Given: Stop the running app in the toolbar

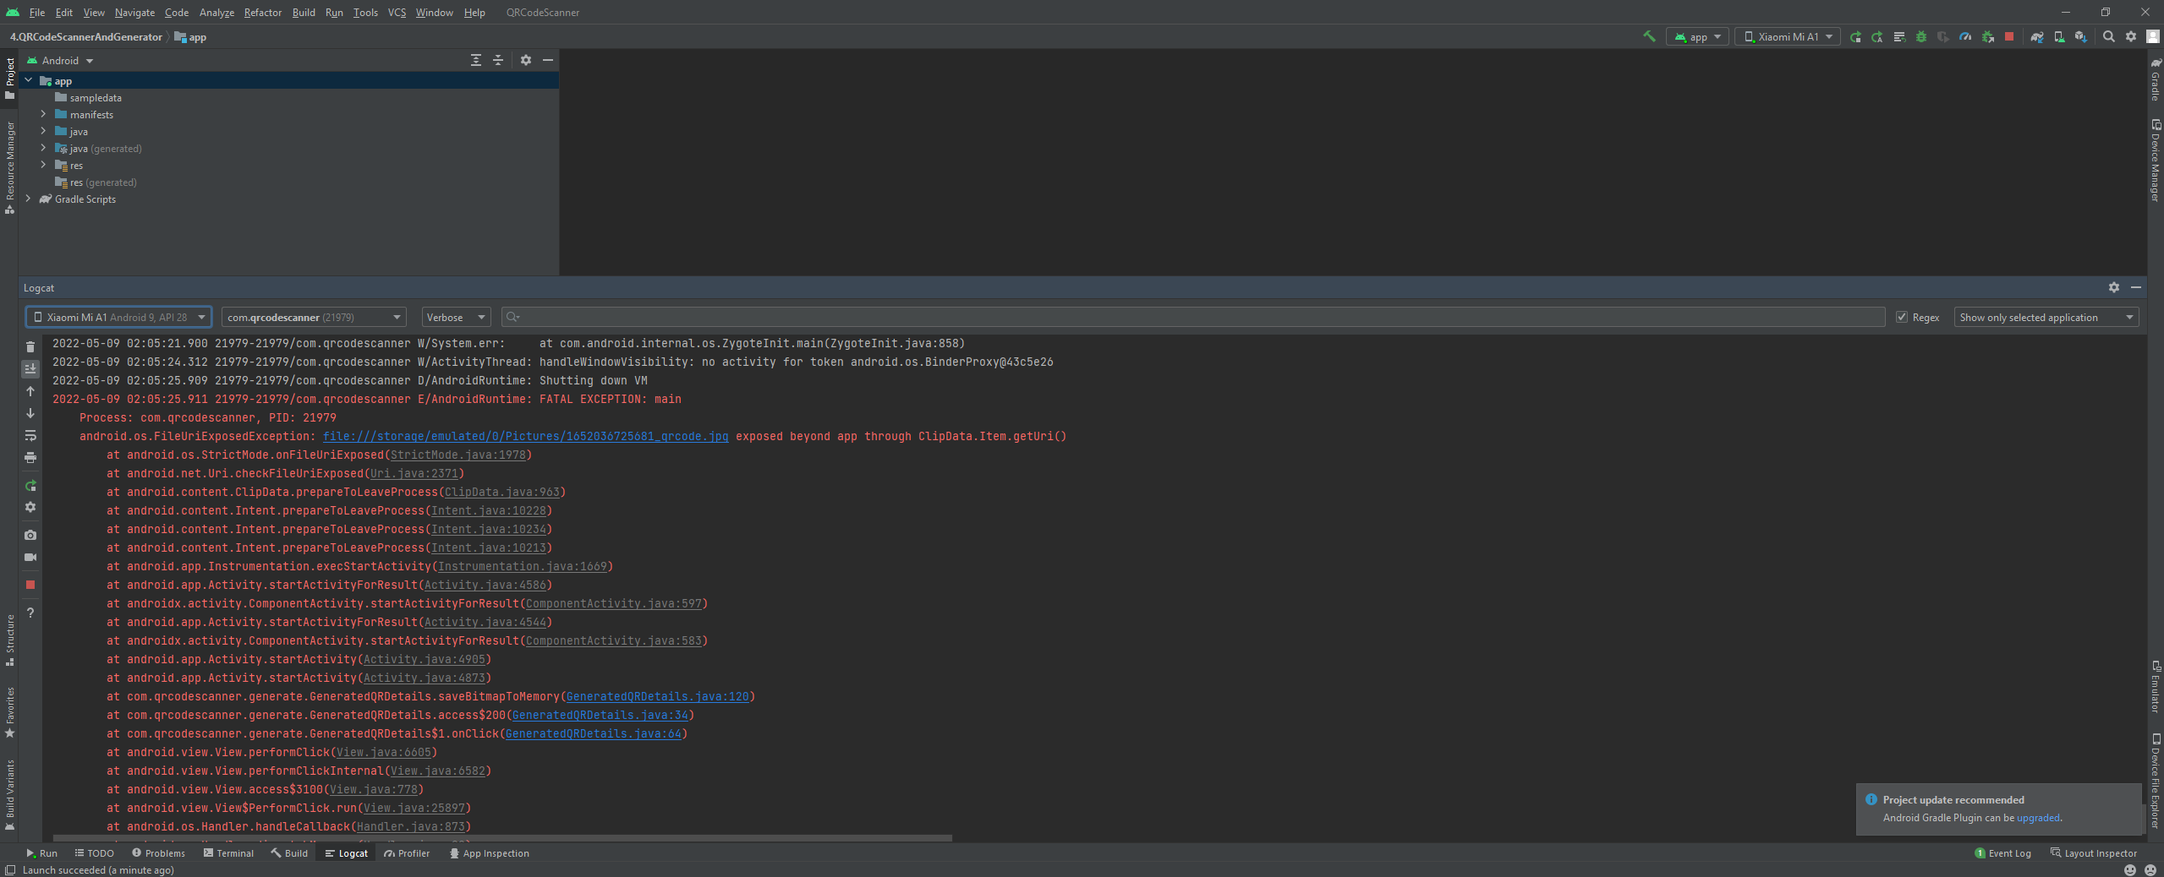Looking at the screenshot, I should 2009,36.
